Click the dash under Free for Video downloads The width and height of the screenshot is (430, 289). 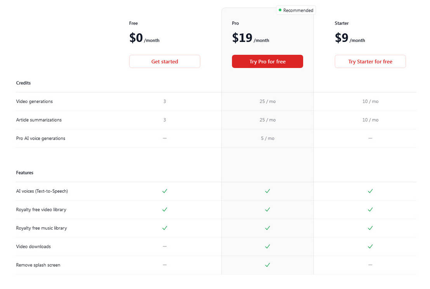(165, 246)
